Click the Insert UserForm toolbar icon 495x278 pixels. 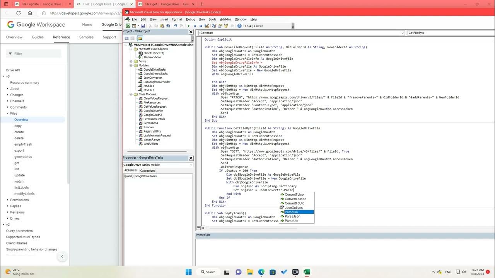[x=134, y=26]
